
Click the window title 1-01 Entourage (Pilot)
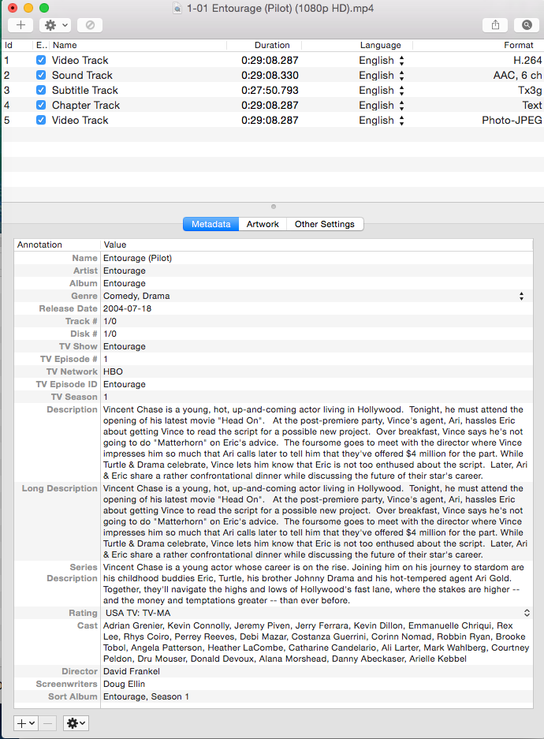pos(280,8)
